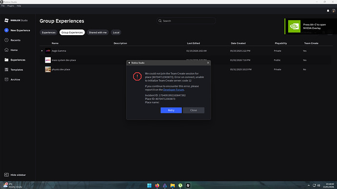Switch to the Local tab

tap(116, 32)
